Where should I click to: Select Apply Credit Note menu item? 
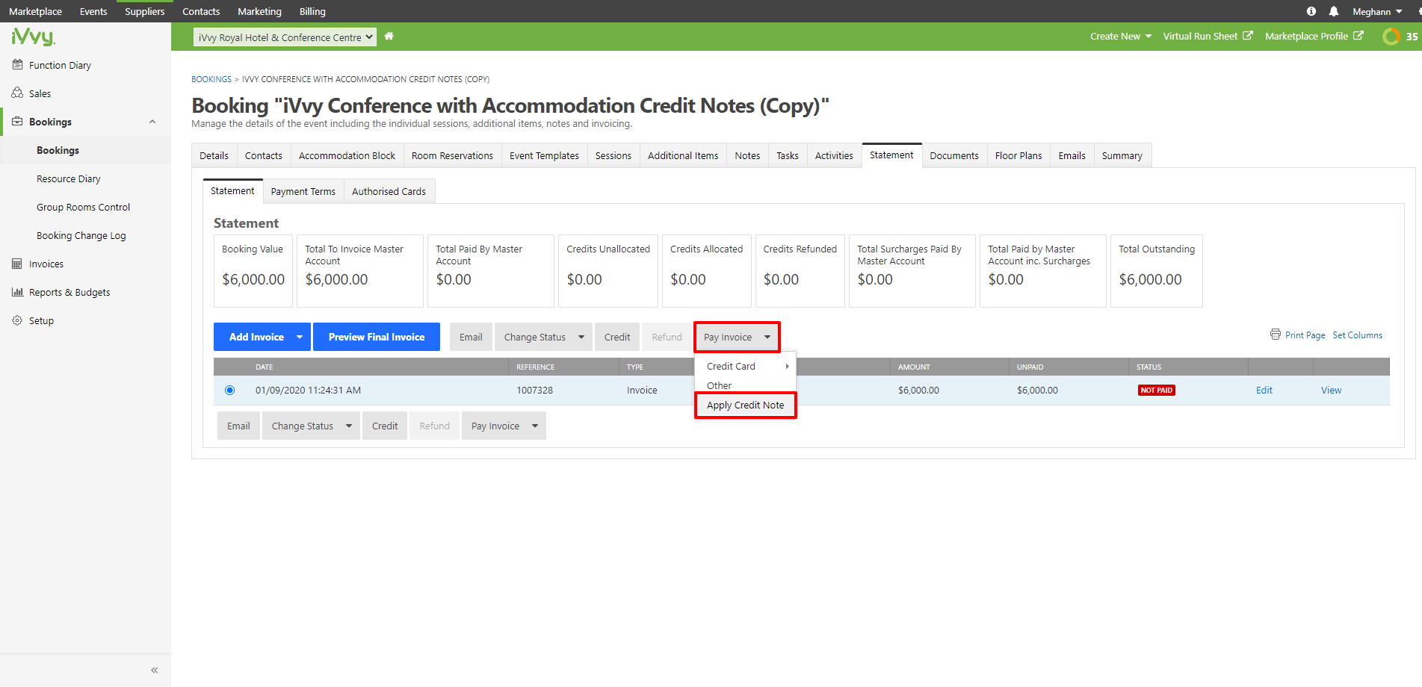(x=745, y=405)
